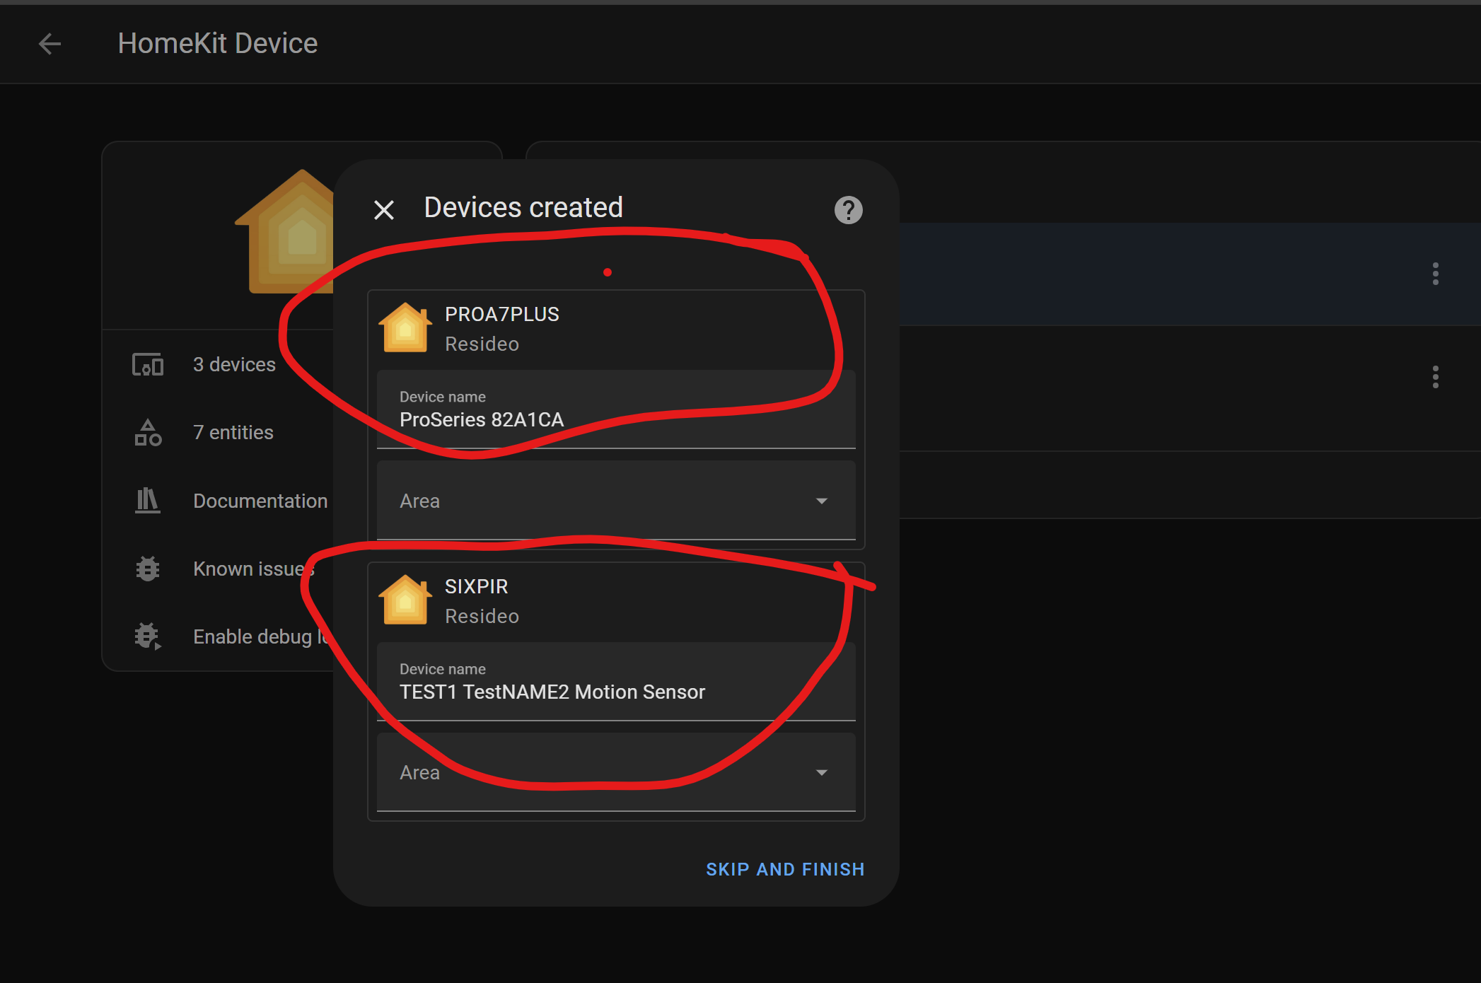
Task: Open the upper three-dot overflow menu
Action: (1436, 274)
